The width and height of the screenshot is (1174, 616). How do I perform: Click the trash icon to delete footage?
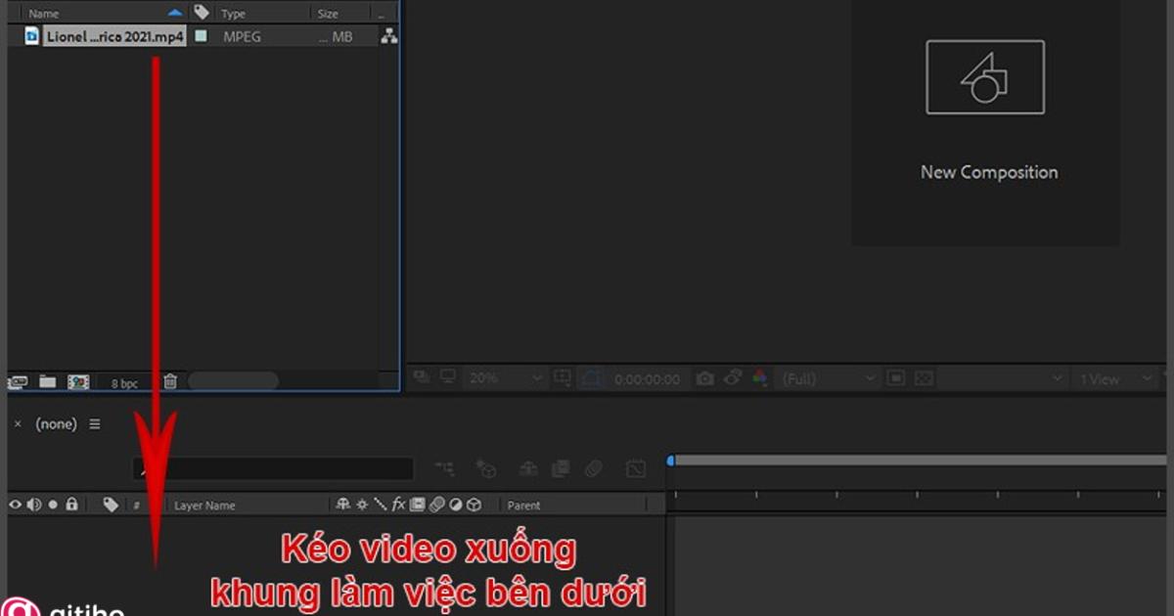[x=169, y=381]
